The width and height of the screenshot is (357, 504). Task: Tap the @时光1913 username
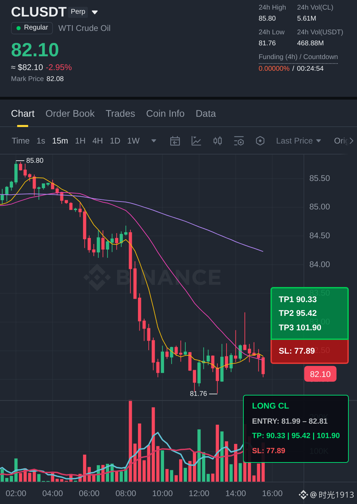332,495
